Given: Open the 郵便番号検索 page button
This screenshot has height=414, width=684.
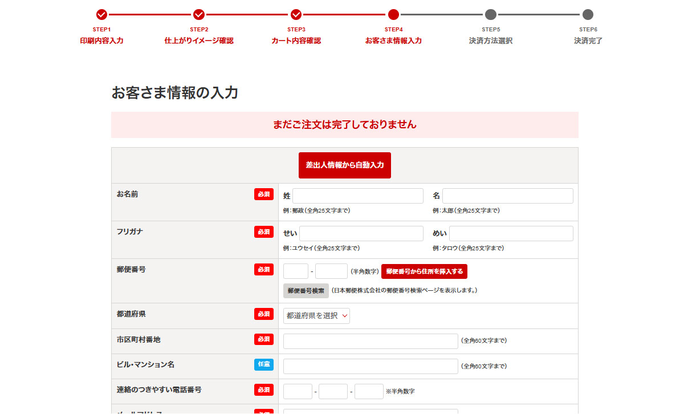Looking at the screenshot, I should (306, 291).
